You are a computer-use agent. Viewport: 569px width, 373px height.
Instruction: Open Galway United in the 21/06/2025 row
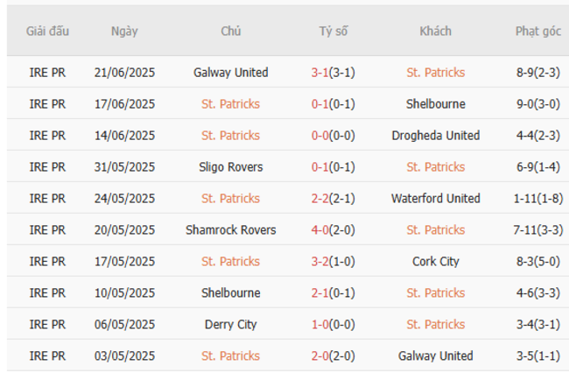pos(230,73)
